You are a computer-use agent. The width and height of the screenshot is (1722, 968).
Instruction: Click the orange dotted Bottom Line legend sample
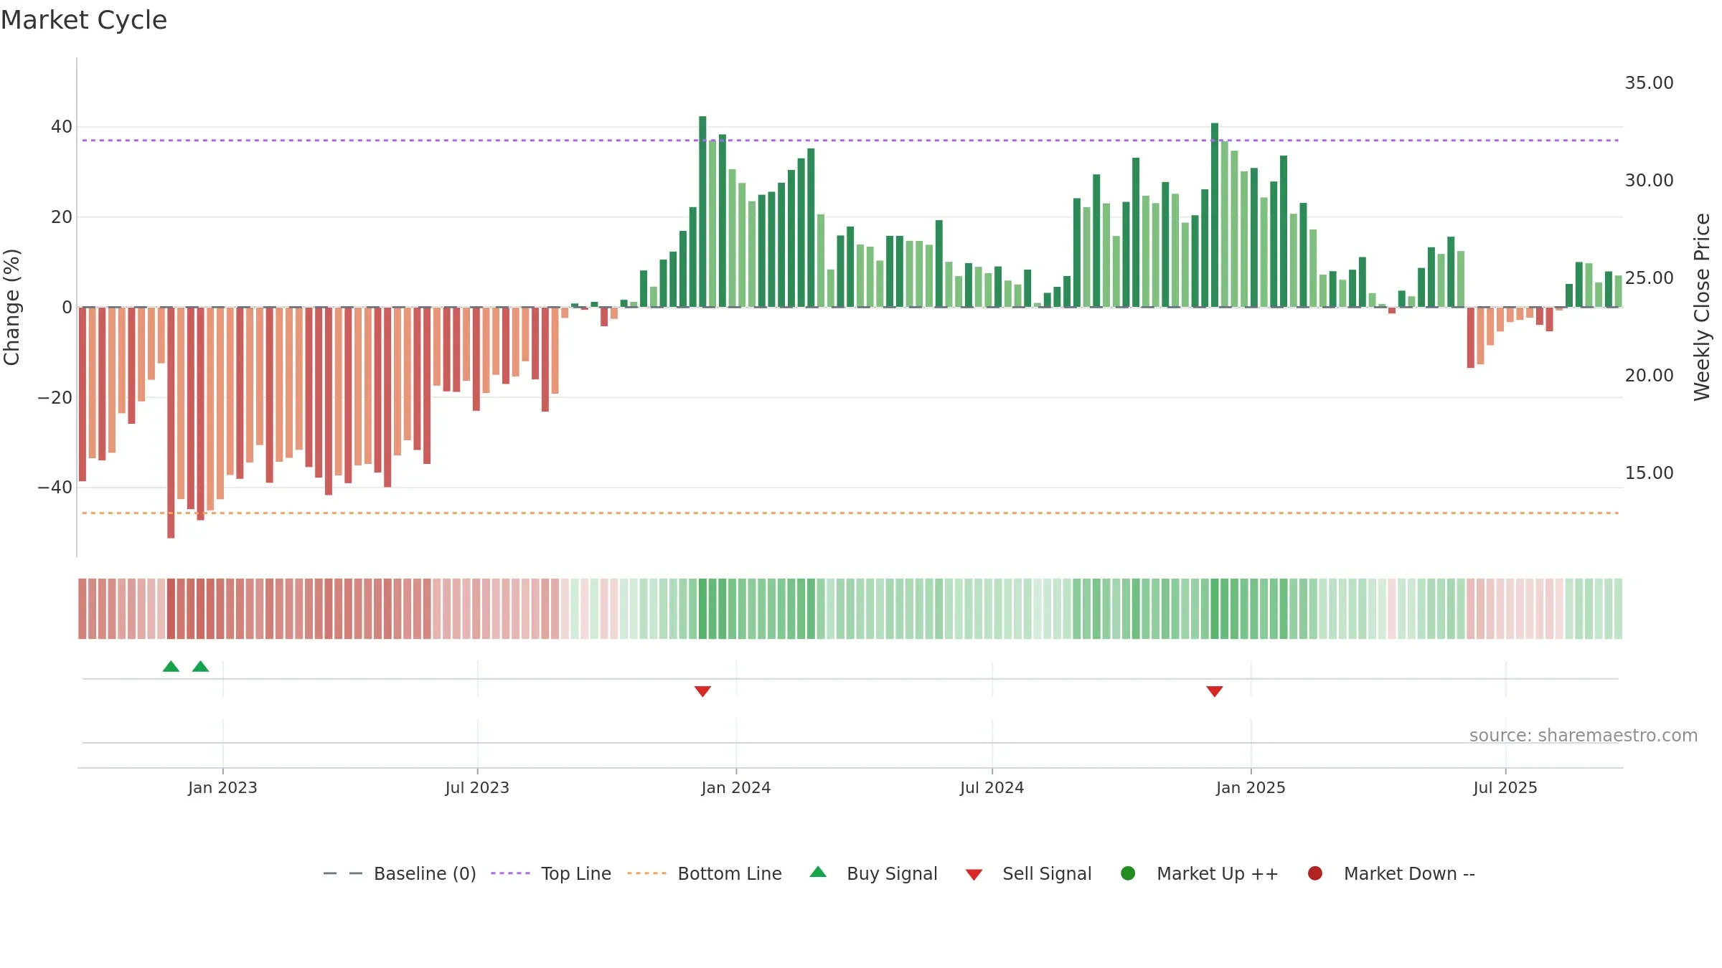coord(646,873)
